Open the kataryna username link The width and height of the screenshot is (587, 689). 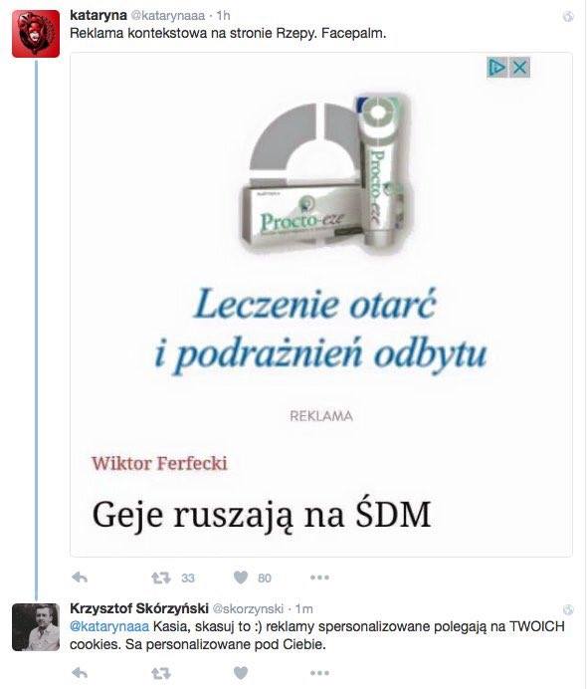click(98, 15)
